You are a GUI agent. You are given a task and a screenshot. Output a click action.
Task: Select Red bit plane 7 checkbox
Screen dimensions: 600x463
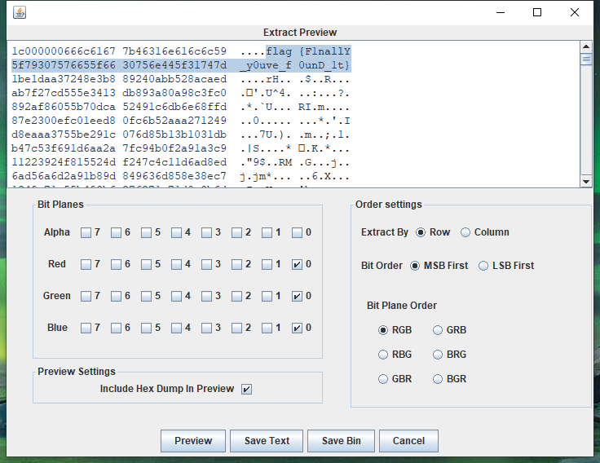[86, 264]
